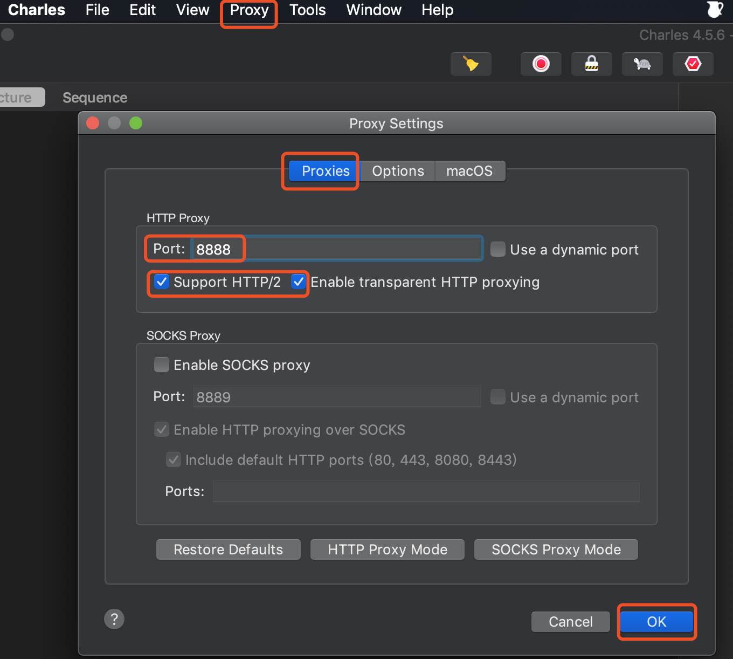This screenshot has height=659, width=733.
Task: Enable SOCKS proxy checkbox
Action: pyautogui.click(x=162, y=365)
